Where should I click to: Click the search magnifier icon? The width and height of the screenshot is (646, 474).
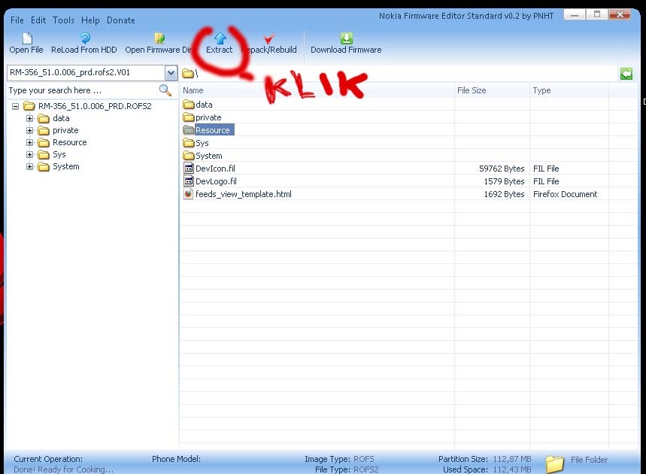165,90
